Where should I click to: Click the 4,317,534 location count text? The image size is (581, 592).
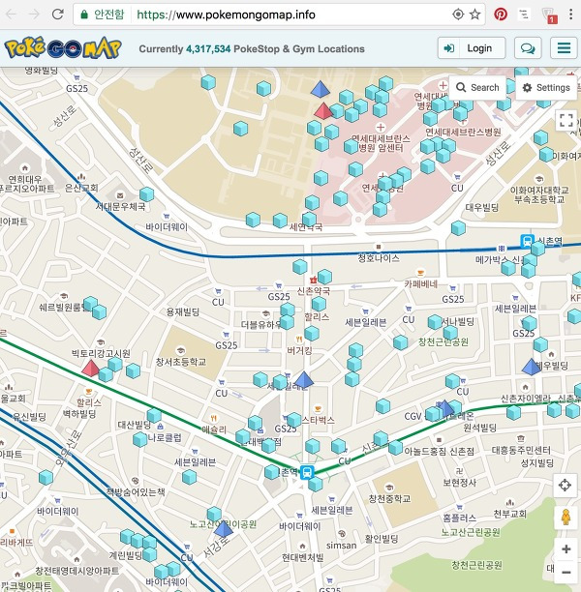pyautogui.click(x=208, y=49)
